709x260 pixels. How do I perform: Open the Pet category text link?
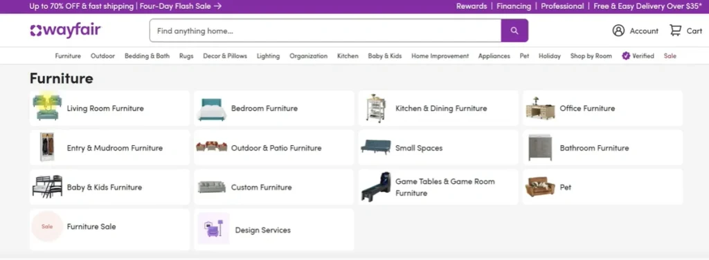pyautogui.click(x=566, y=187)
